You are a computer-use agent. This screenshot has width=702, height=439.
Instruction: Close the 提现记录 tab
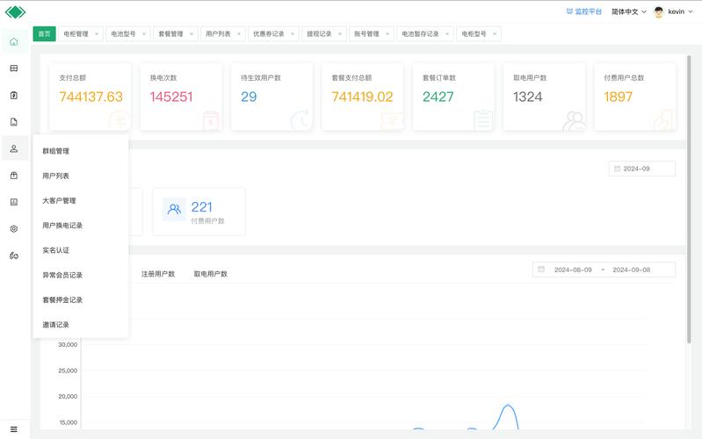click(x=340, y=34)
